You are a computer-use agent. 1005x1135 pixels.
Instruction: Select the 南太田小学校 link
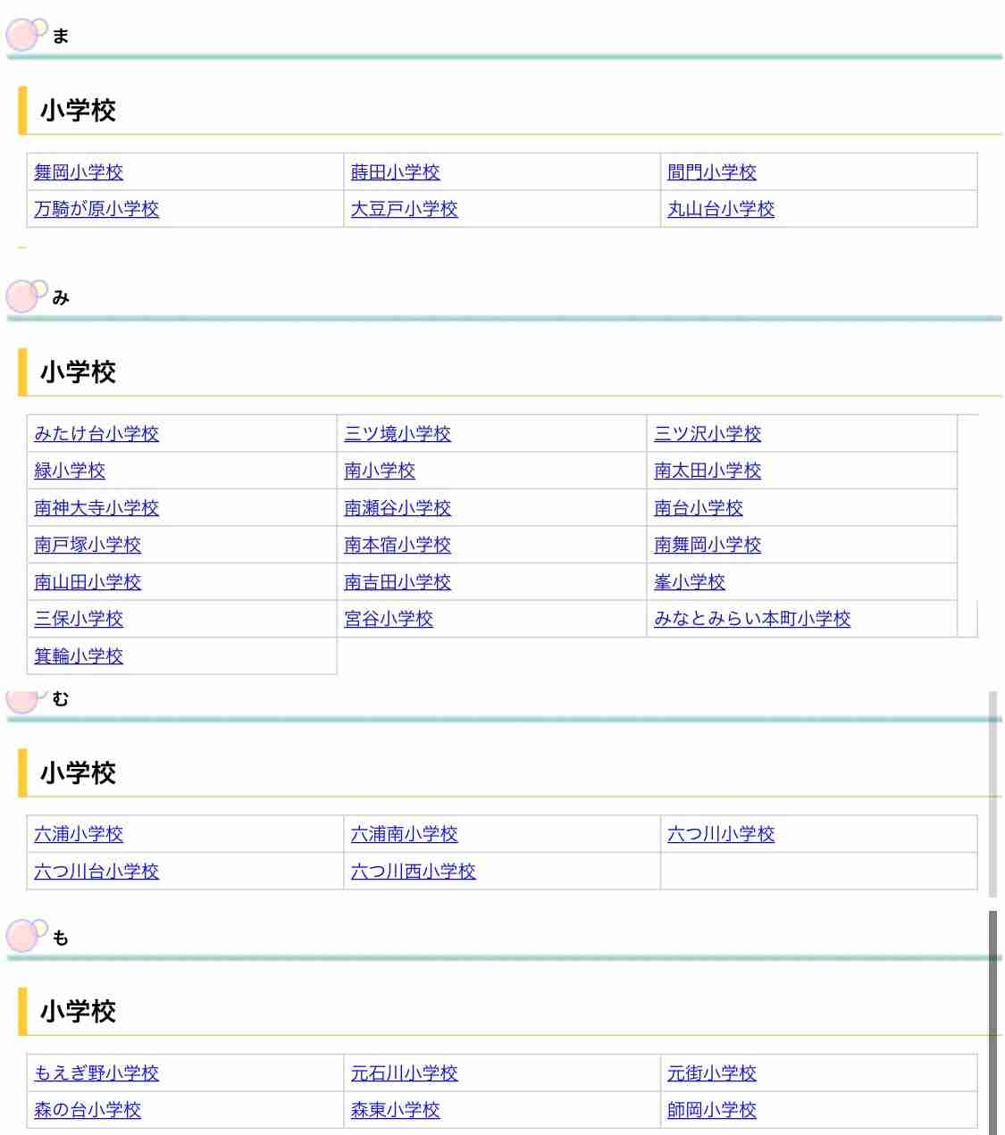click(708, 471)
